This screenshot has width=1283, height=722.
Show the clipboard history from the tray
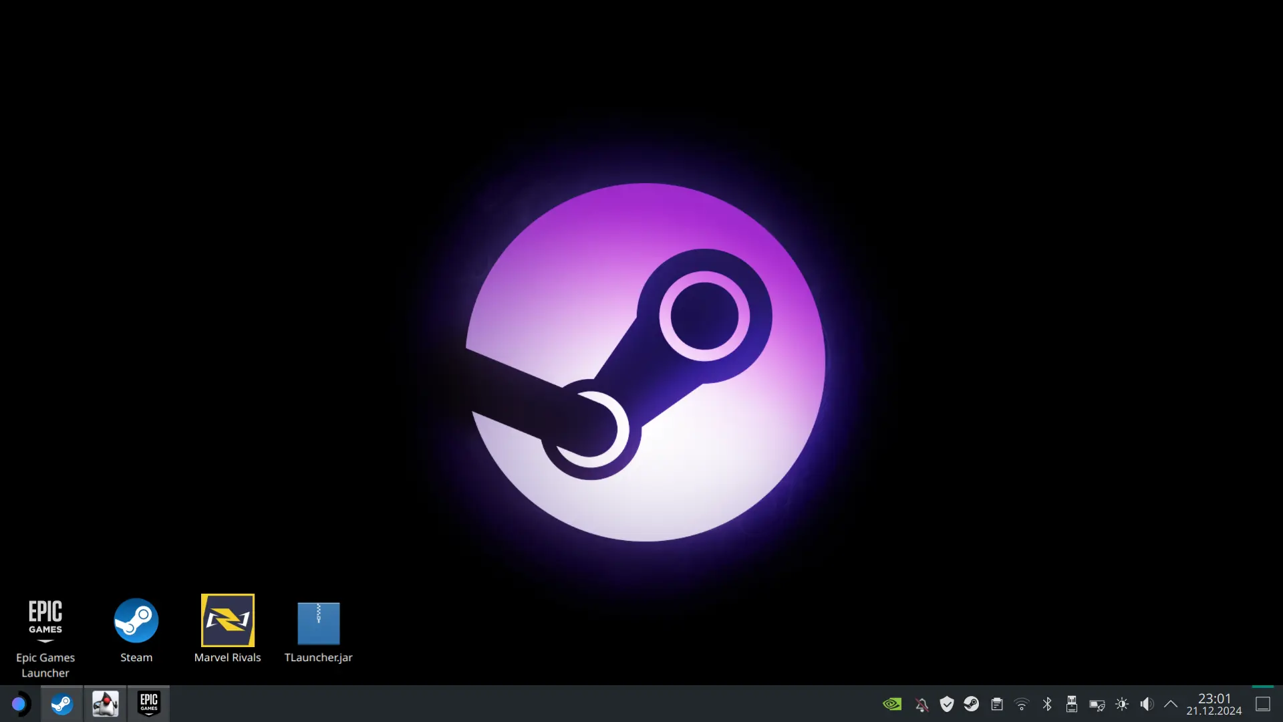tap(997, 704)
